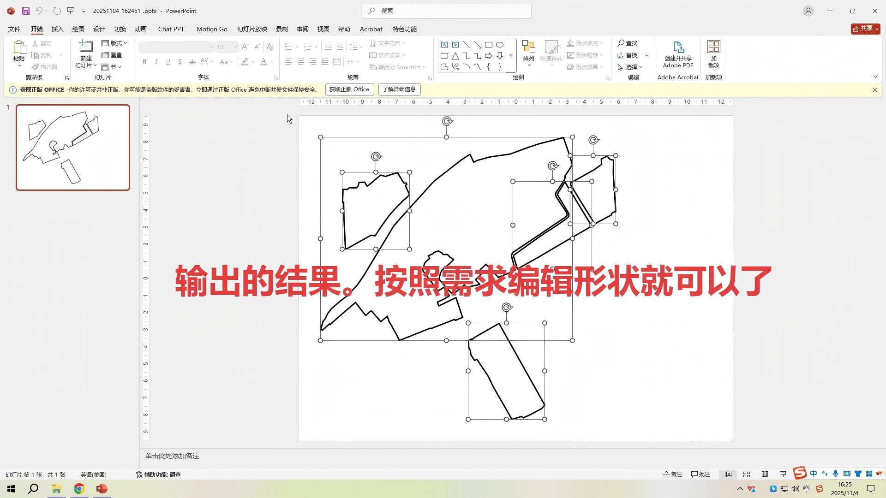Switch to the Acrobat tab

(371, 29)
